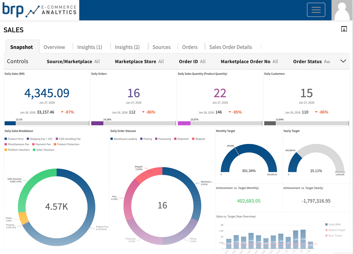The height and width of the screenshot is (254, 353).
Task: Select the Sources tab
Action: pos(161,47)
